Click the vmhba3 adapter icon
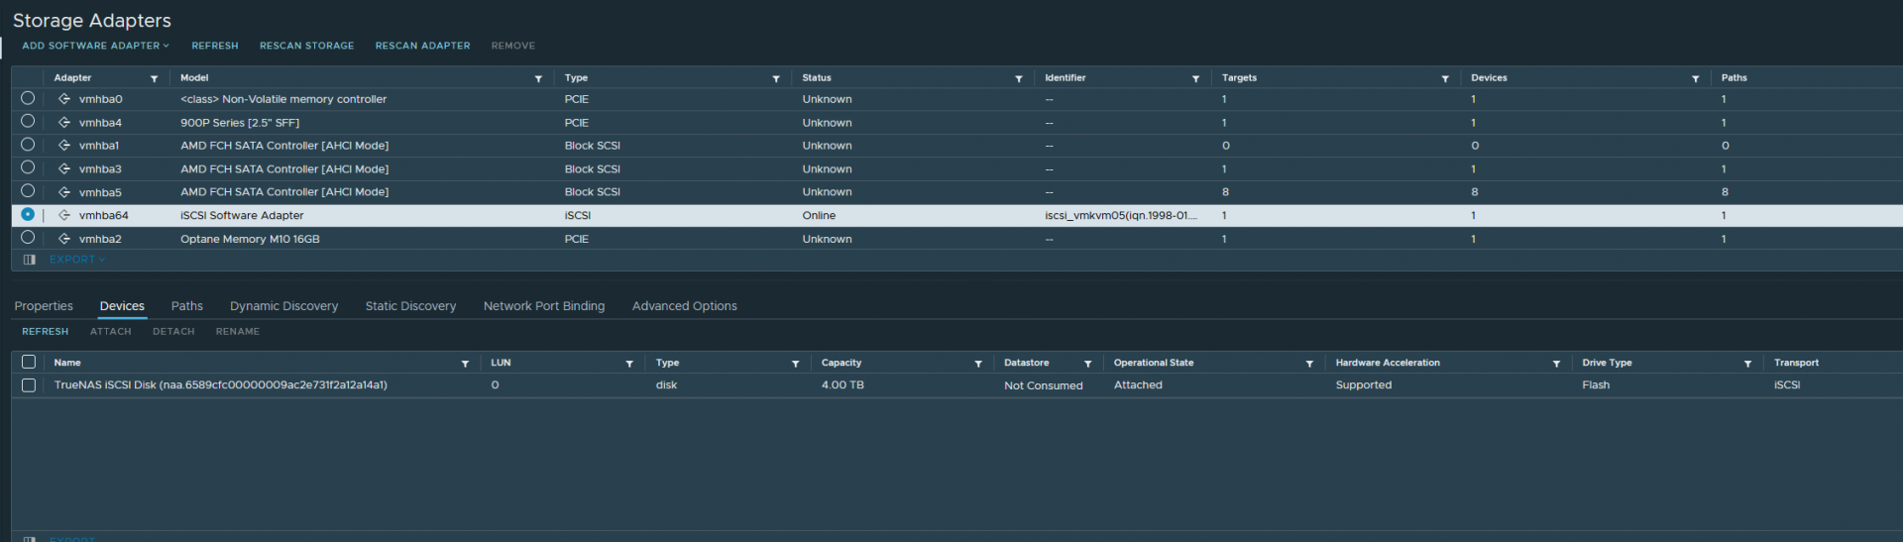Image resolution: width=1903 pixels, height=542 pixels. (64, 169)
